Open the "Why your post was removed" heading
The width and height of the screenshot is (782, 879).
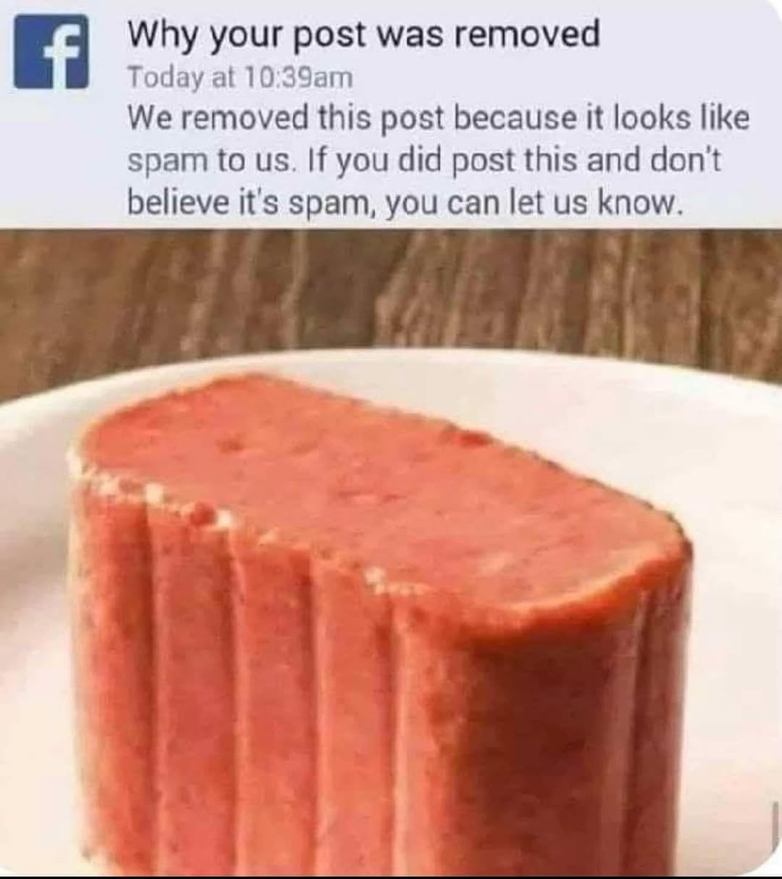(x=364, y=35)
